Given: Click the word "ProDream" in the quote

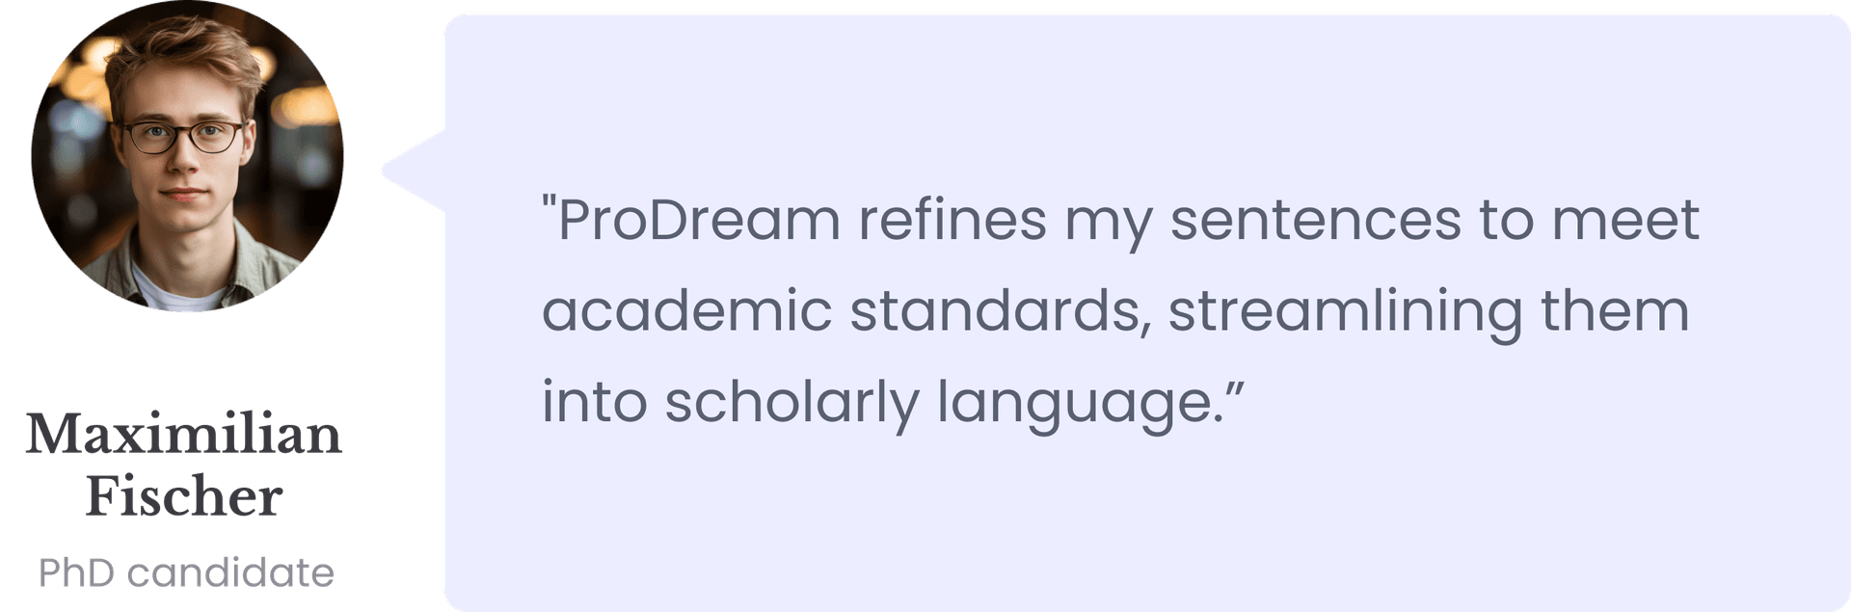Looking at the screenshot, I should pyautogui.click(x=700, y=219).
